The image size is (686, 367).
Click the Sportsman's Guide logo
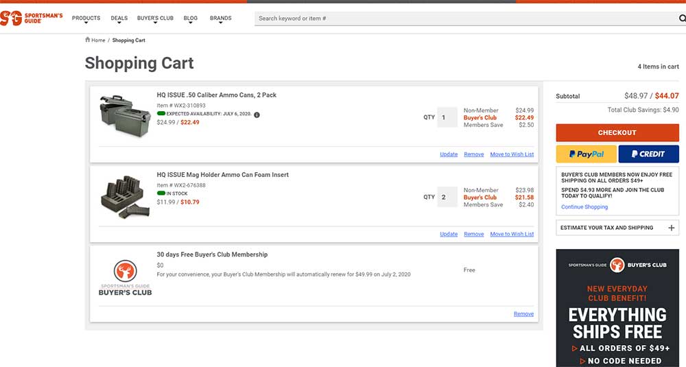click(x=31, y=18)
